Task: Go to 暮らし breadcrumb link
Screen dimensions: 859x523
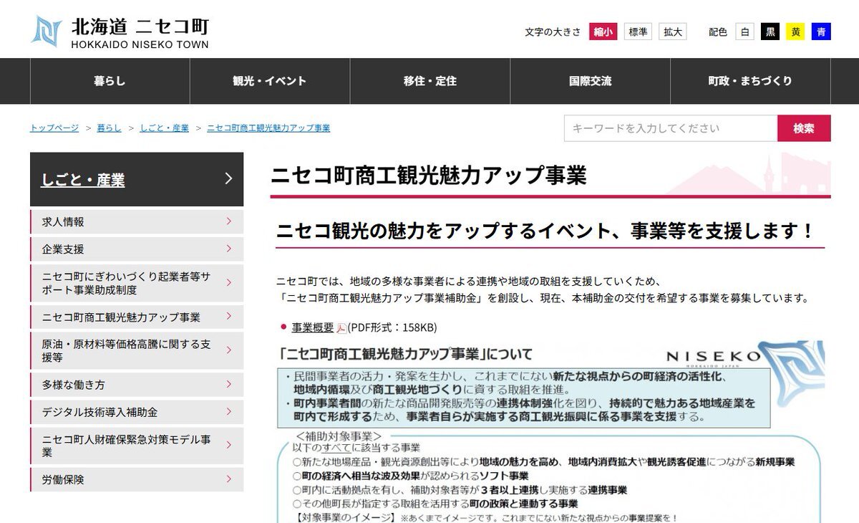Action: click(110, 128)
